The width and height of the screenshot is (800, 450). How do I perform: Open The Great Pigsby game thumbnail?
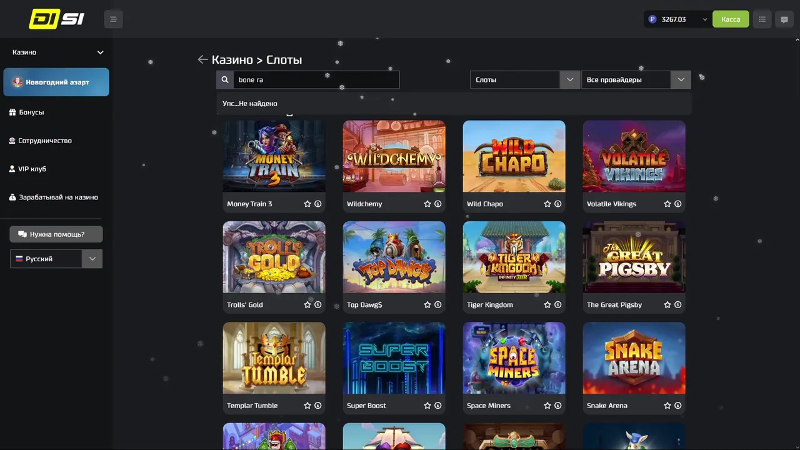click(x=634, y=257)
